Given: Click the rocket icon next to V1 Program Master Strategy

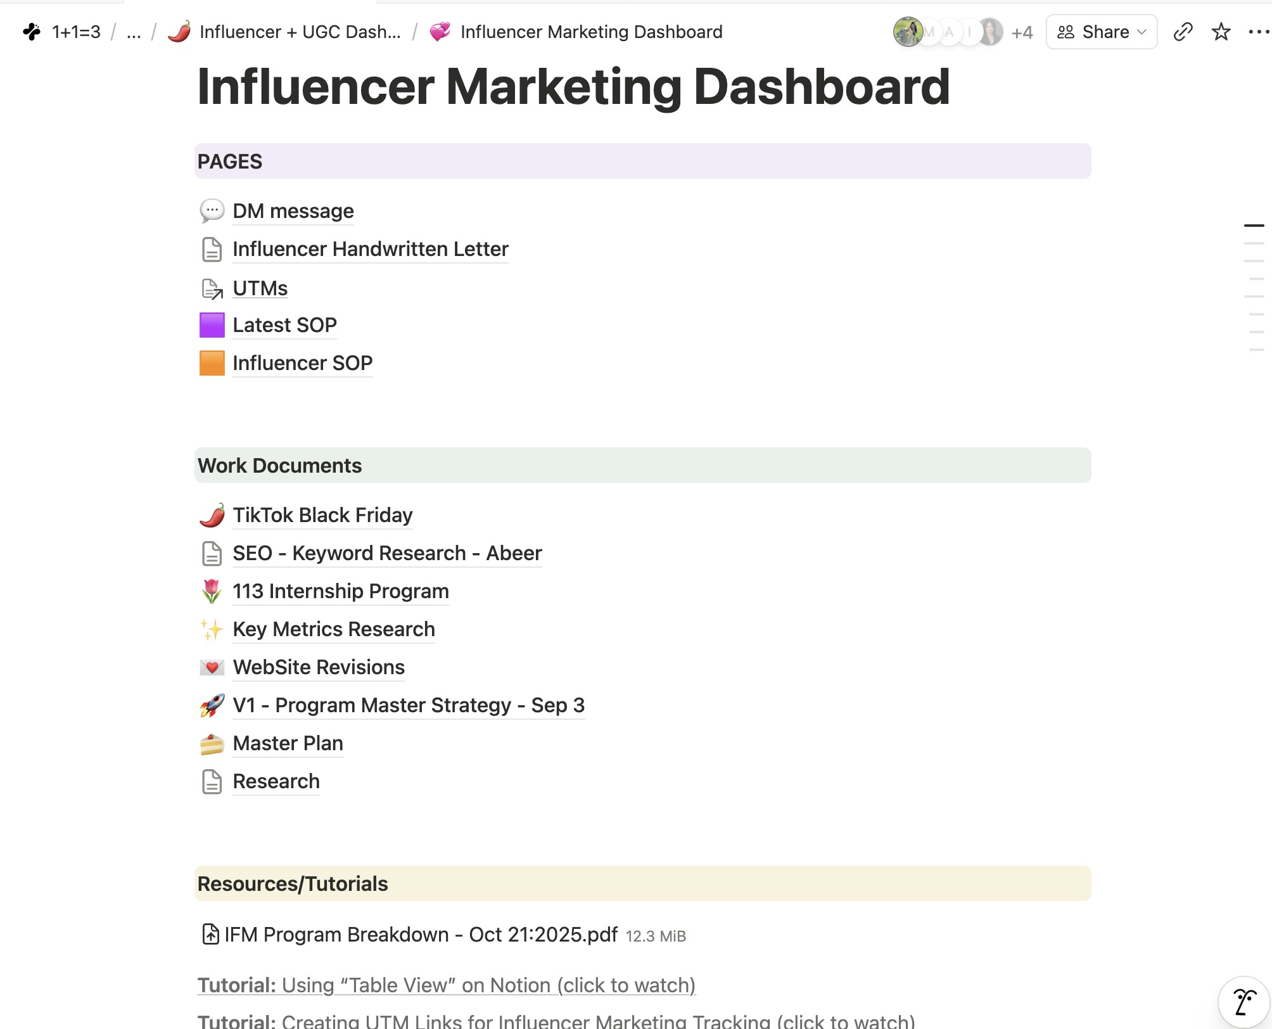Looking at the screenshot, I should click(212, 705).
